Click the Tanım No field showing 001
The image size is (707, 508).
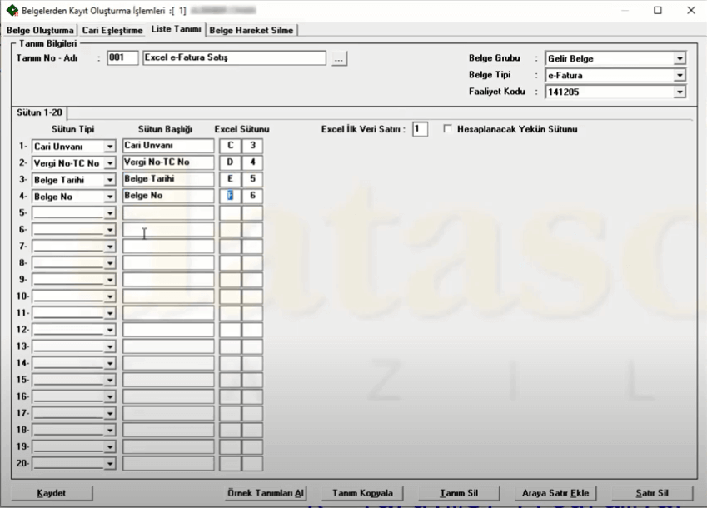[x=122, y=58]
